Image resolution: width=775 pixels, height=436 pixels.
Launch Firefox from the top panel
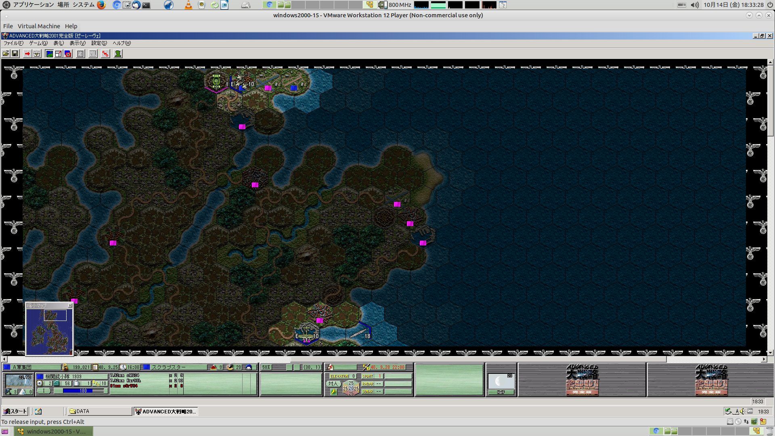pyautogui.click(x=101, y=5)
